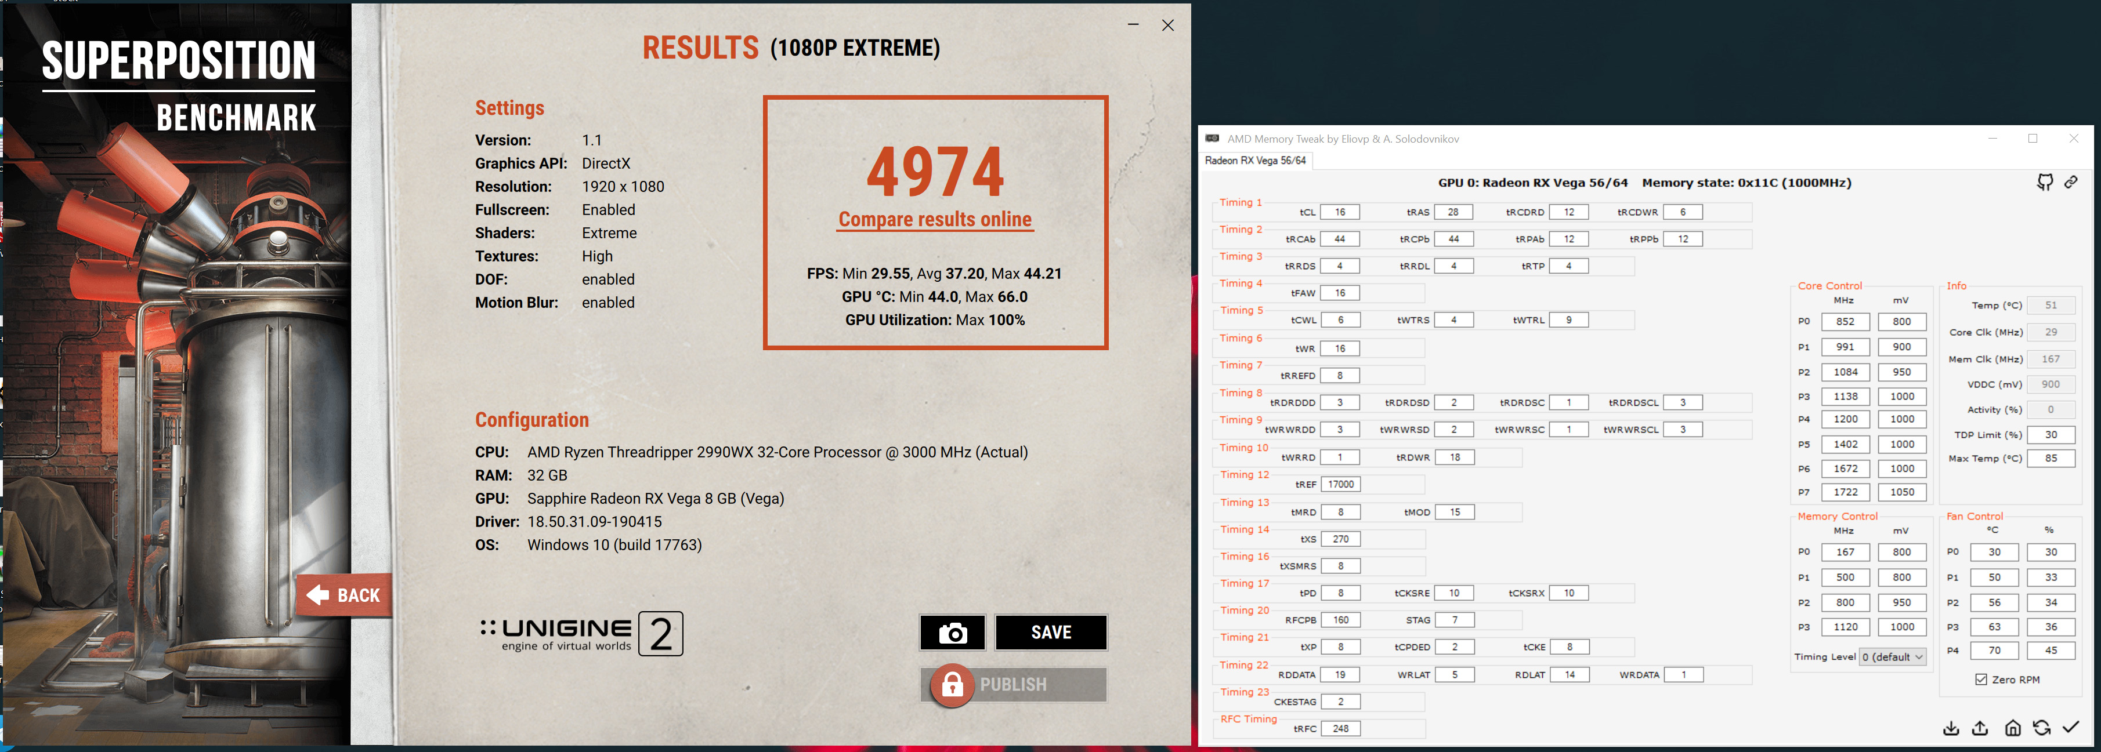Click Core Control P7 MHz field
2101x752 pixels.
(1845, 492)
